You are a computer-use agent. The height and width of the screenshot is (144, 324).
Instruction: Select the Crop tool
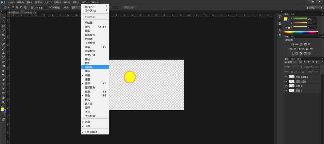pos(3,35)
